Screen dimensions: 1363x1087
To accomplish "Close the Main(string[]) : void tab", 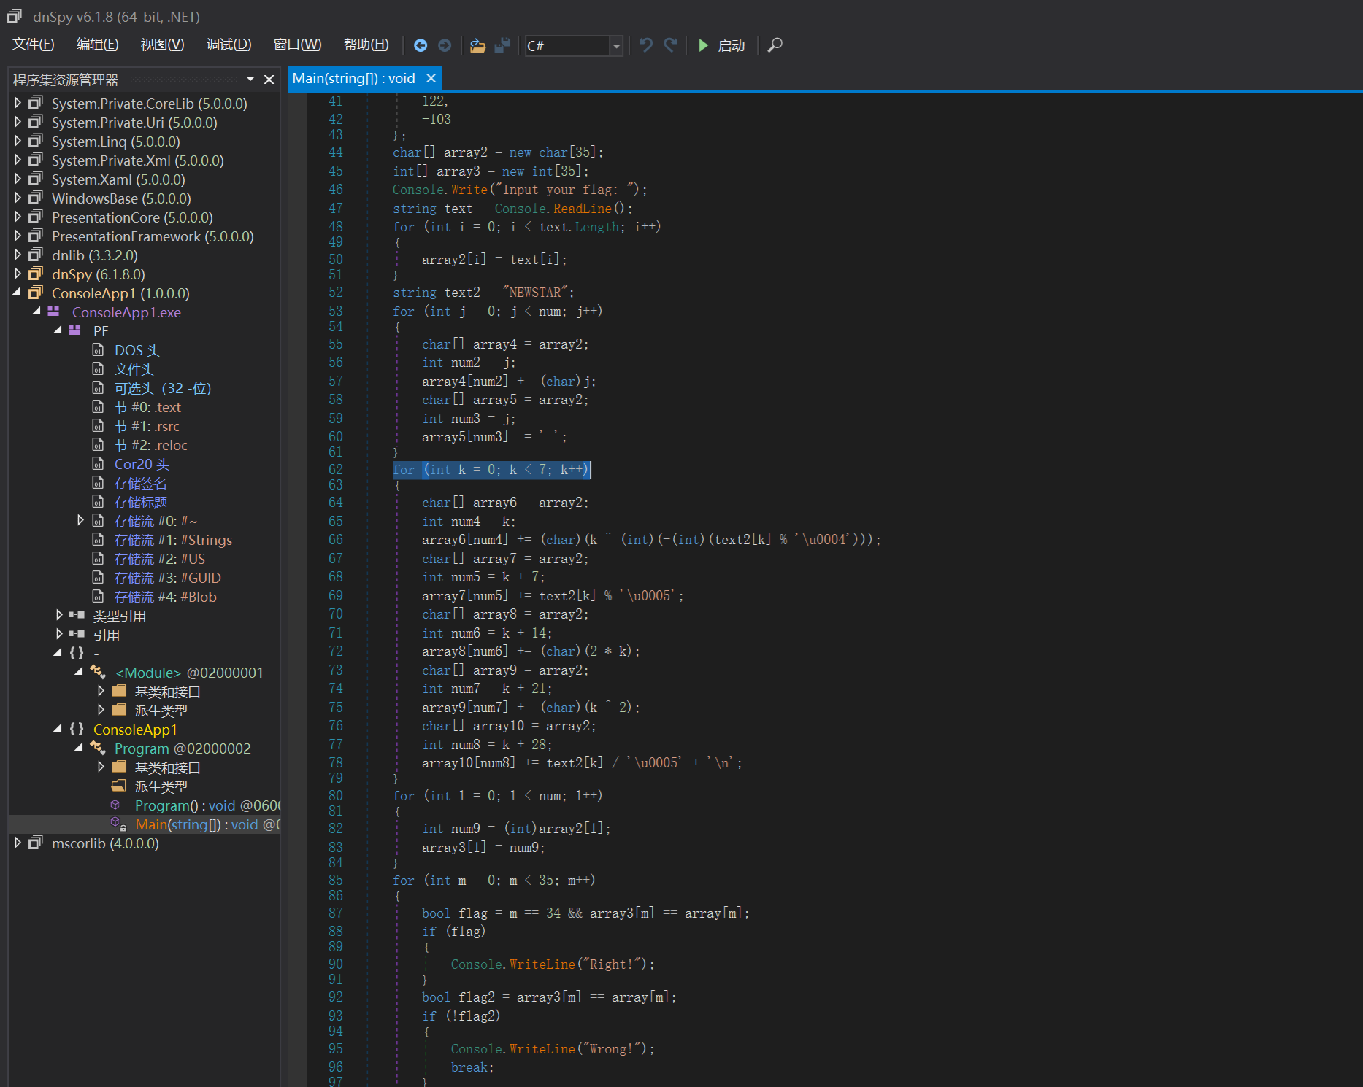I will click(x=431, y=78).
